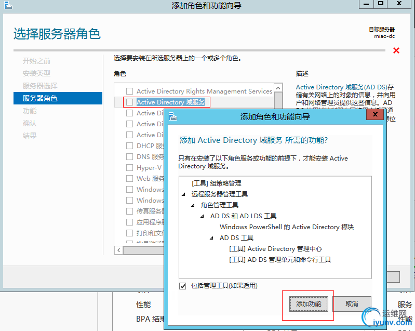Minimize the main wizard window
Screen dimensions: 415x331
pos(366,4)
